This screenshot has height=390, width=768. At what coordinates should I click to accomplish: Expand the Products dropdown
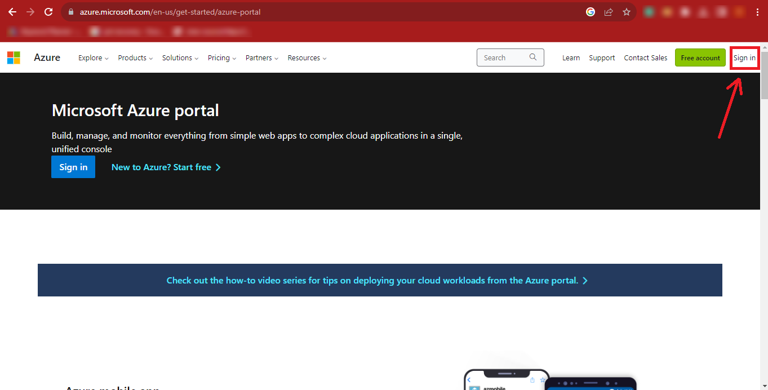pyautogui.click(x=135, y=58)
